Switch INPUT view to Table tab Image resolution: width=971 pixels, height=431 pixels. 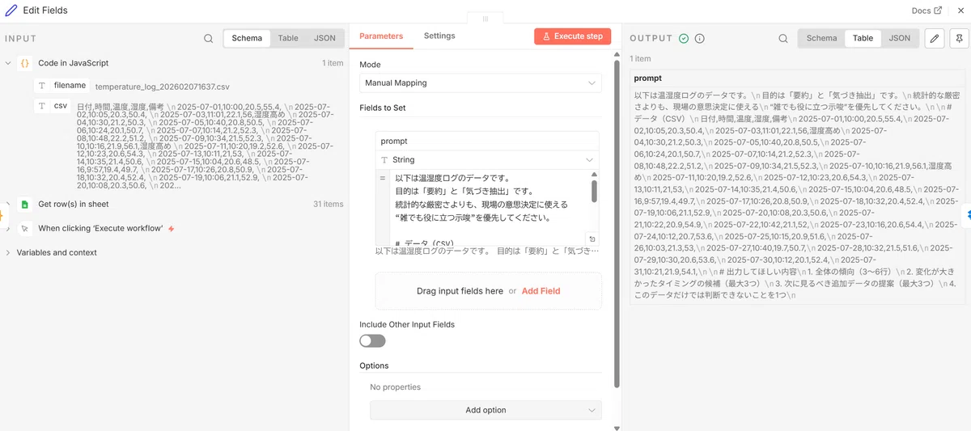tap(288, 38)
